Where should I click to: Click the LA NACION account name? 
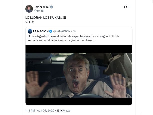click(41, 31)
